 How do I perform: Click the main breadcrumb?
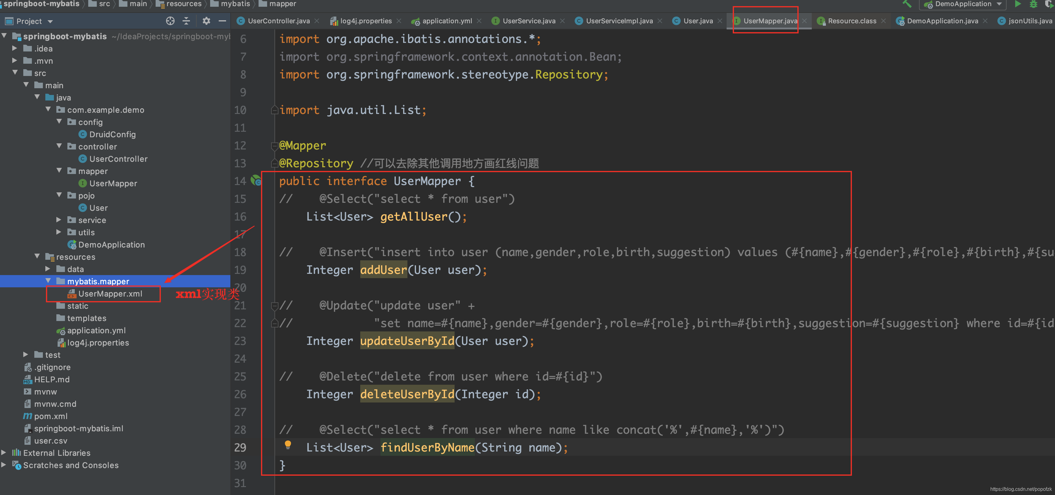(x=134, y=4)
